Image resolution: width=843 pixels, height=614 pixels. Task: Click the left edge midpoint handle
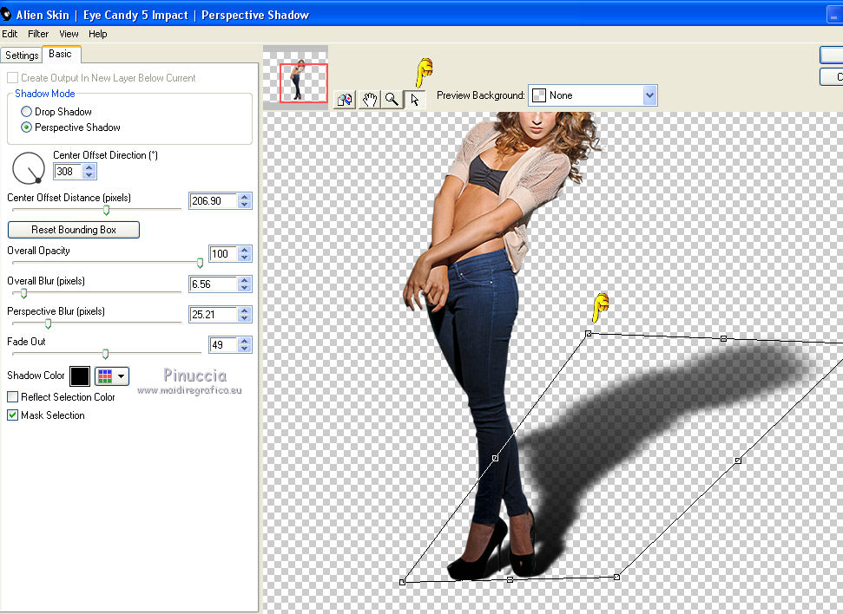495,458
